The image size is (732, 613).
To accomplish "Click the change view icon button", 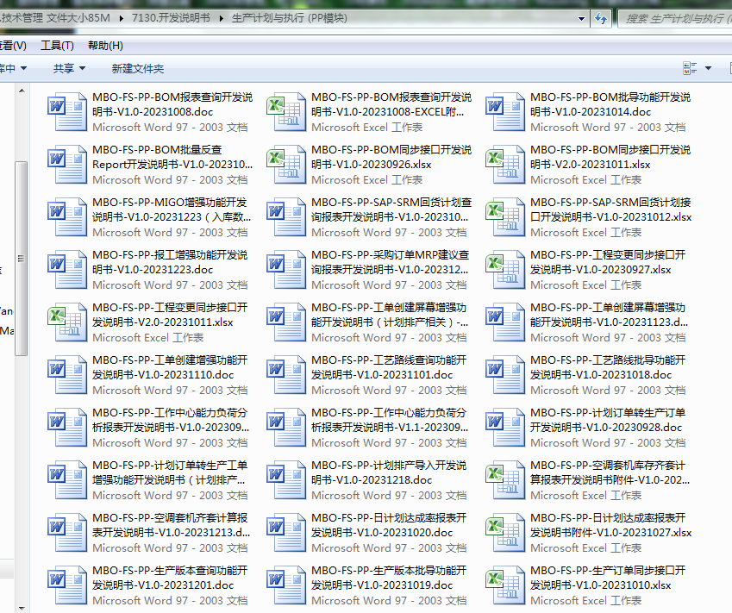I will [x=690, y=68].
